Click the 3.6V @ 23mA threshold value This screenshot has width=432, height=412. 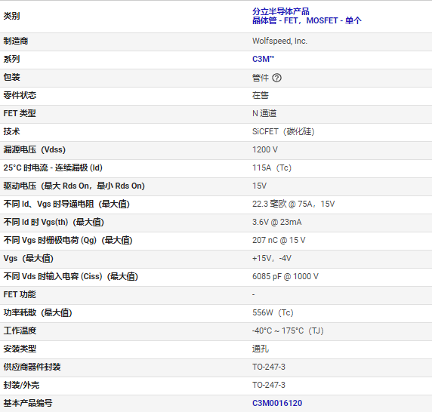[x=277, y=222]
